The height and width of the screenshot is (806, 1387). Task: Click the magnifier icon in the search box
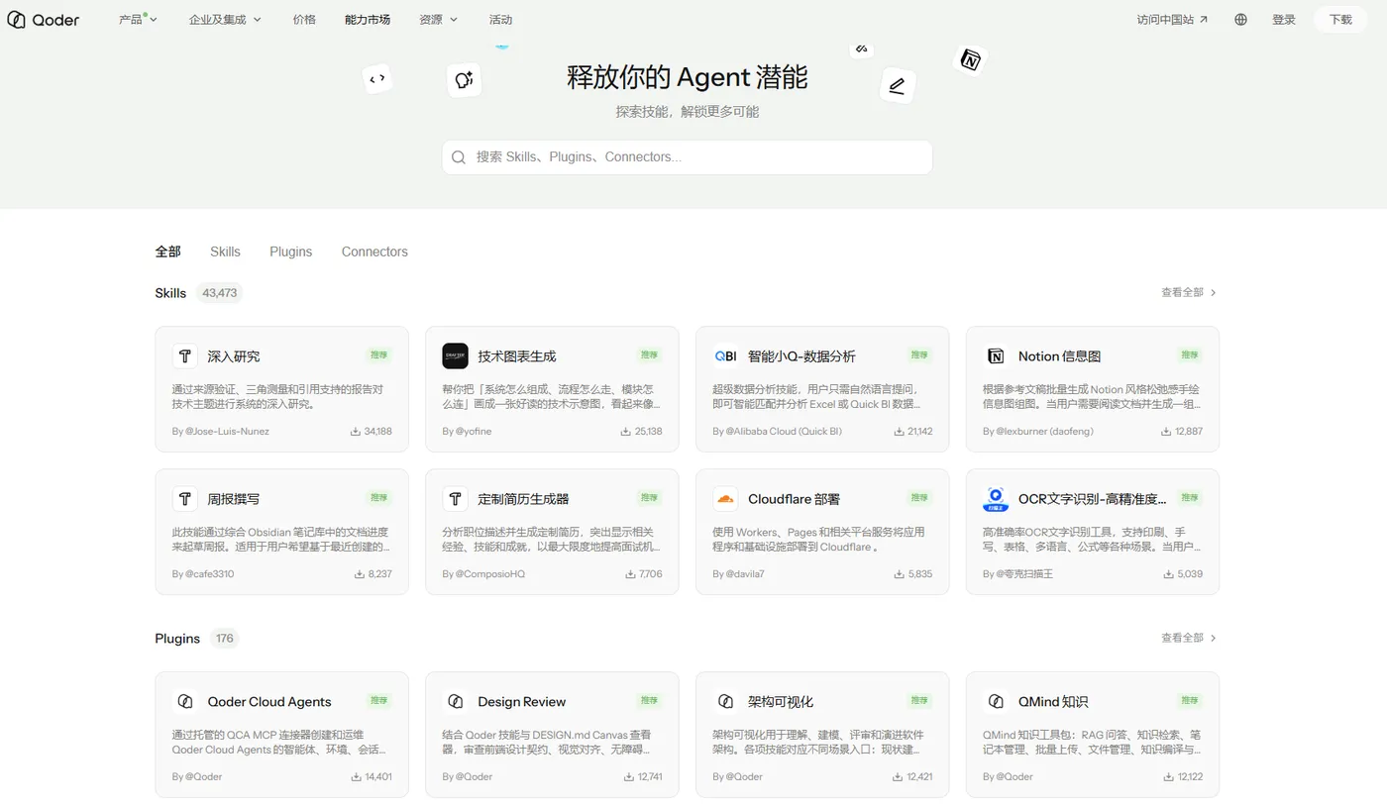point(459,157)
